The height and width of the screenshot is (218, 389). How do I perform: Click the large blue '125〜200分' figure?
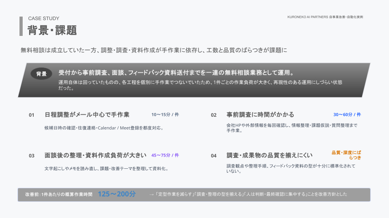(x=117, y=194)
